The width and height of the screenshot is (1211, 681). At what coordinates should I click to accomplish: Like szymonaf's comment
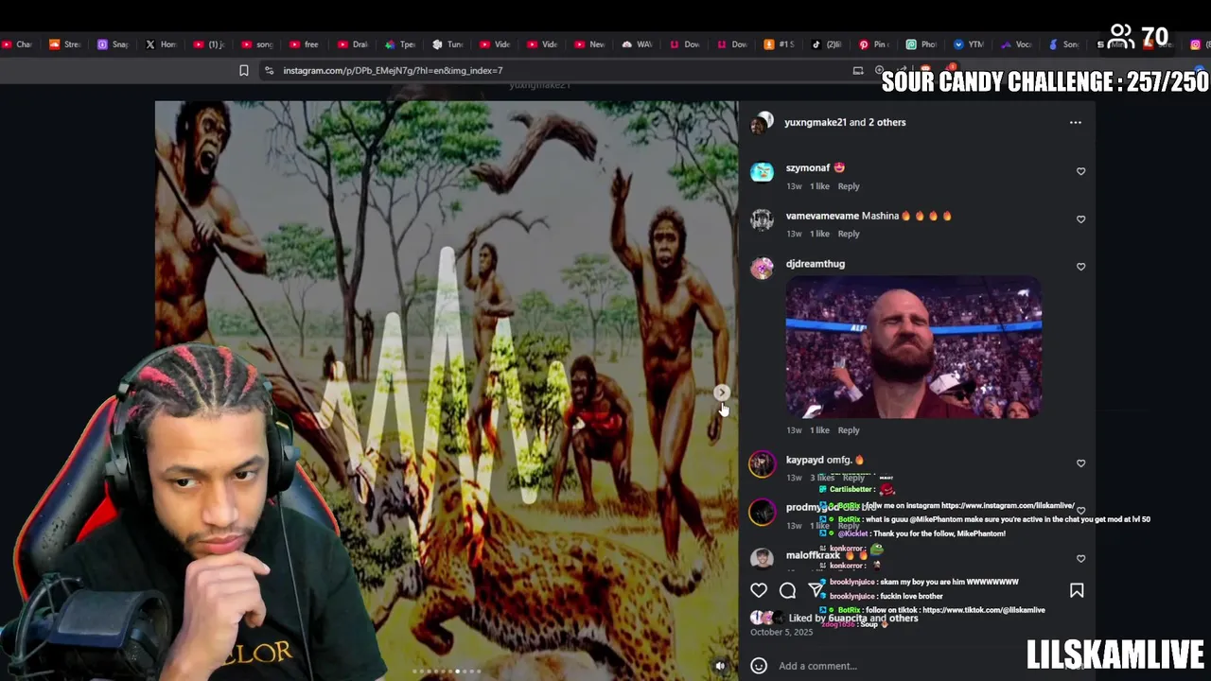click(x=1080, y=171)
